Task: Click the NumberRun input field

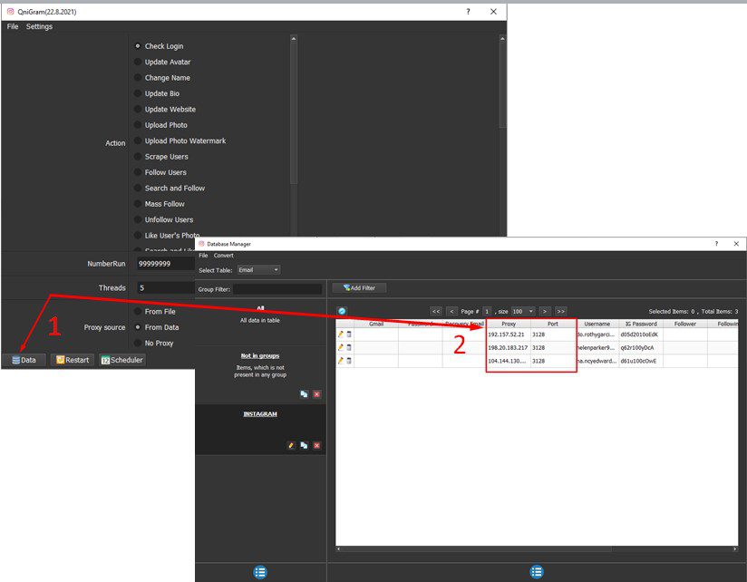Action: (165, 264)
